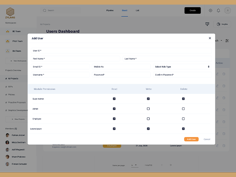Uncheck Lorem Ipsum Write permission
The height and width of the screenshot is (177, 236).
point(148,129)
